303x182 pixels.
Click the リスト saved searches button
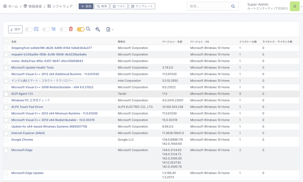click(x=119, y=6)
